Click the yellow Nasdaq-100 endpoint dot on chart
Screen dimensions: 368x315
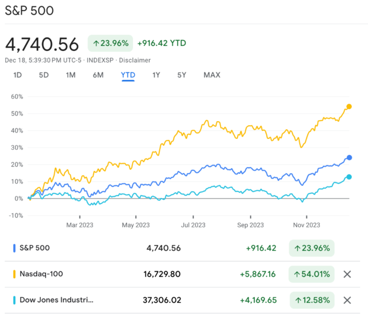(349, 107)
